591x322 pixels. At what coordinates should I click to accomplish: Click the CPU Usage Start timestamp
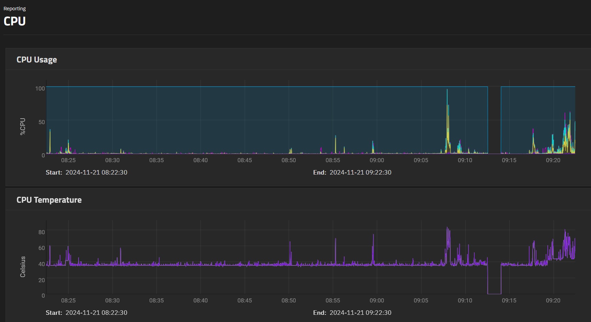click(x=96, y=172)
